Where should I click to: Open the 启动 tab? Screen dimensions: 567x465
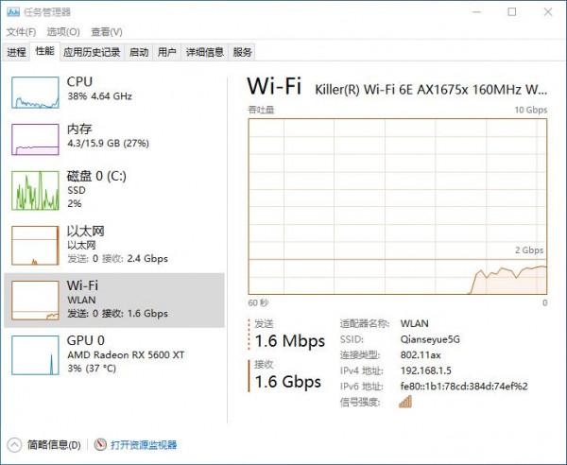point(139,52)
